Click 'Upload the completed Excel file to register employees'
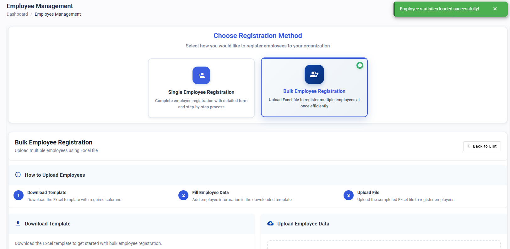 (406, 200)
